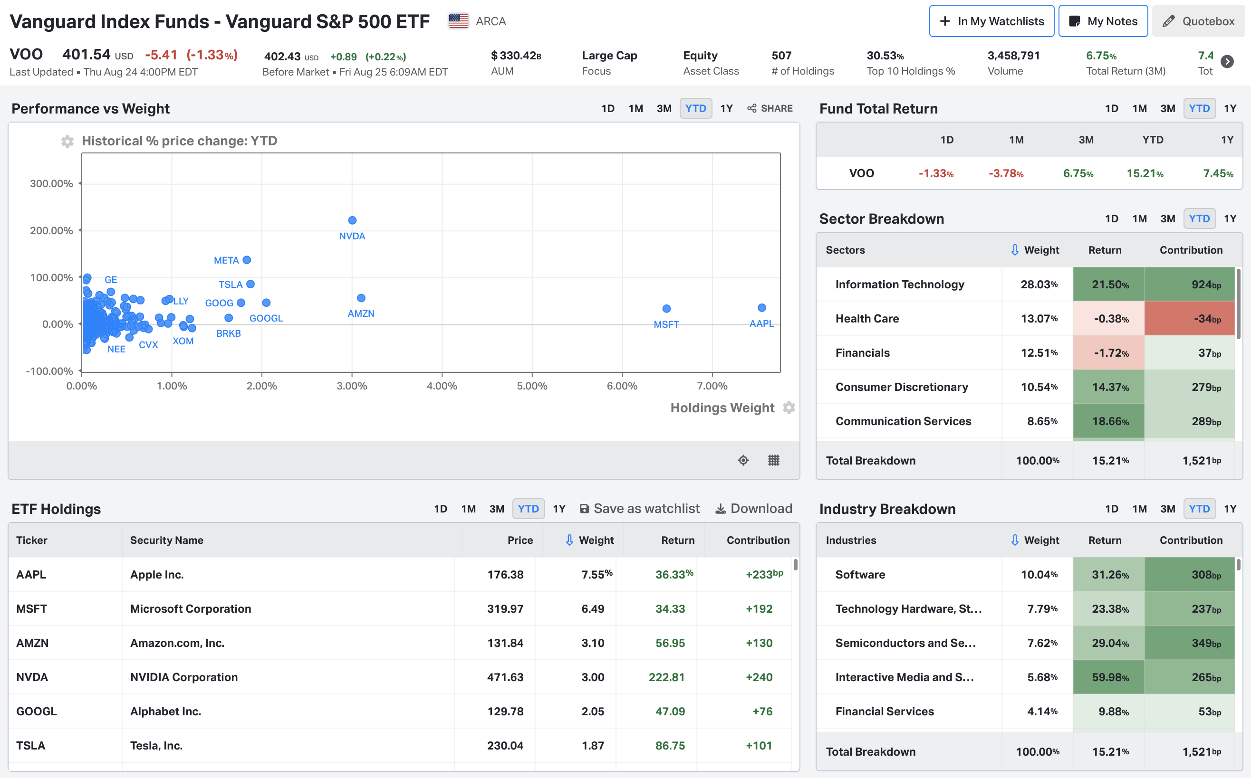Image resolution: width=1251 pixels, height=778 pixels.
Task: Click the AMZN data point in chart
Action: tap(361, 298)
